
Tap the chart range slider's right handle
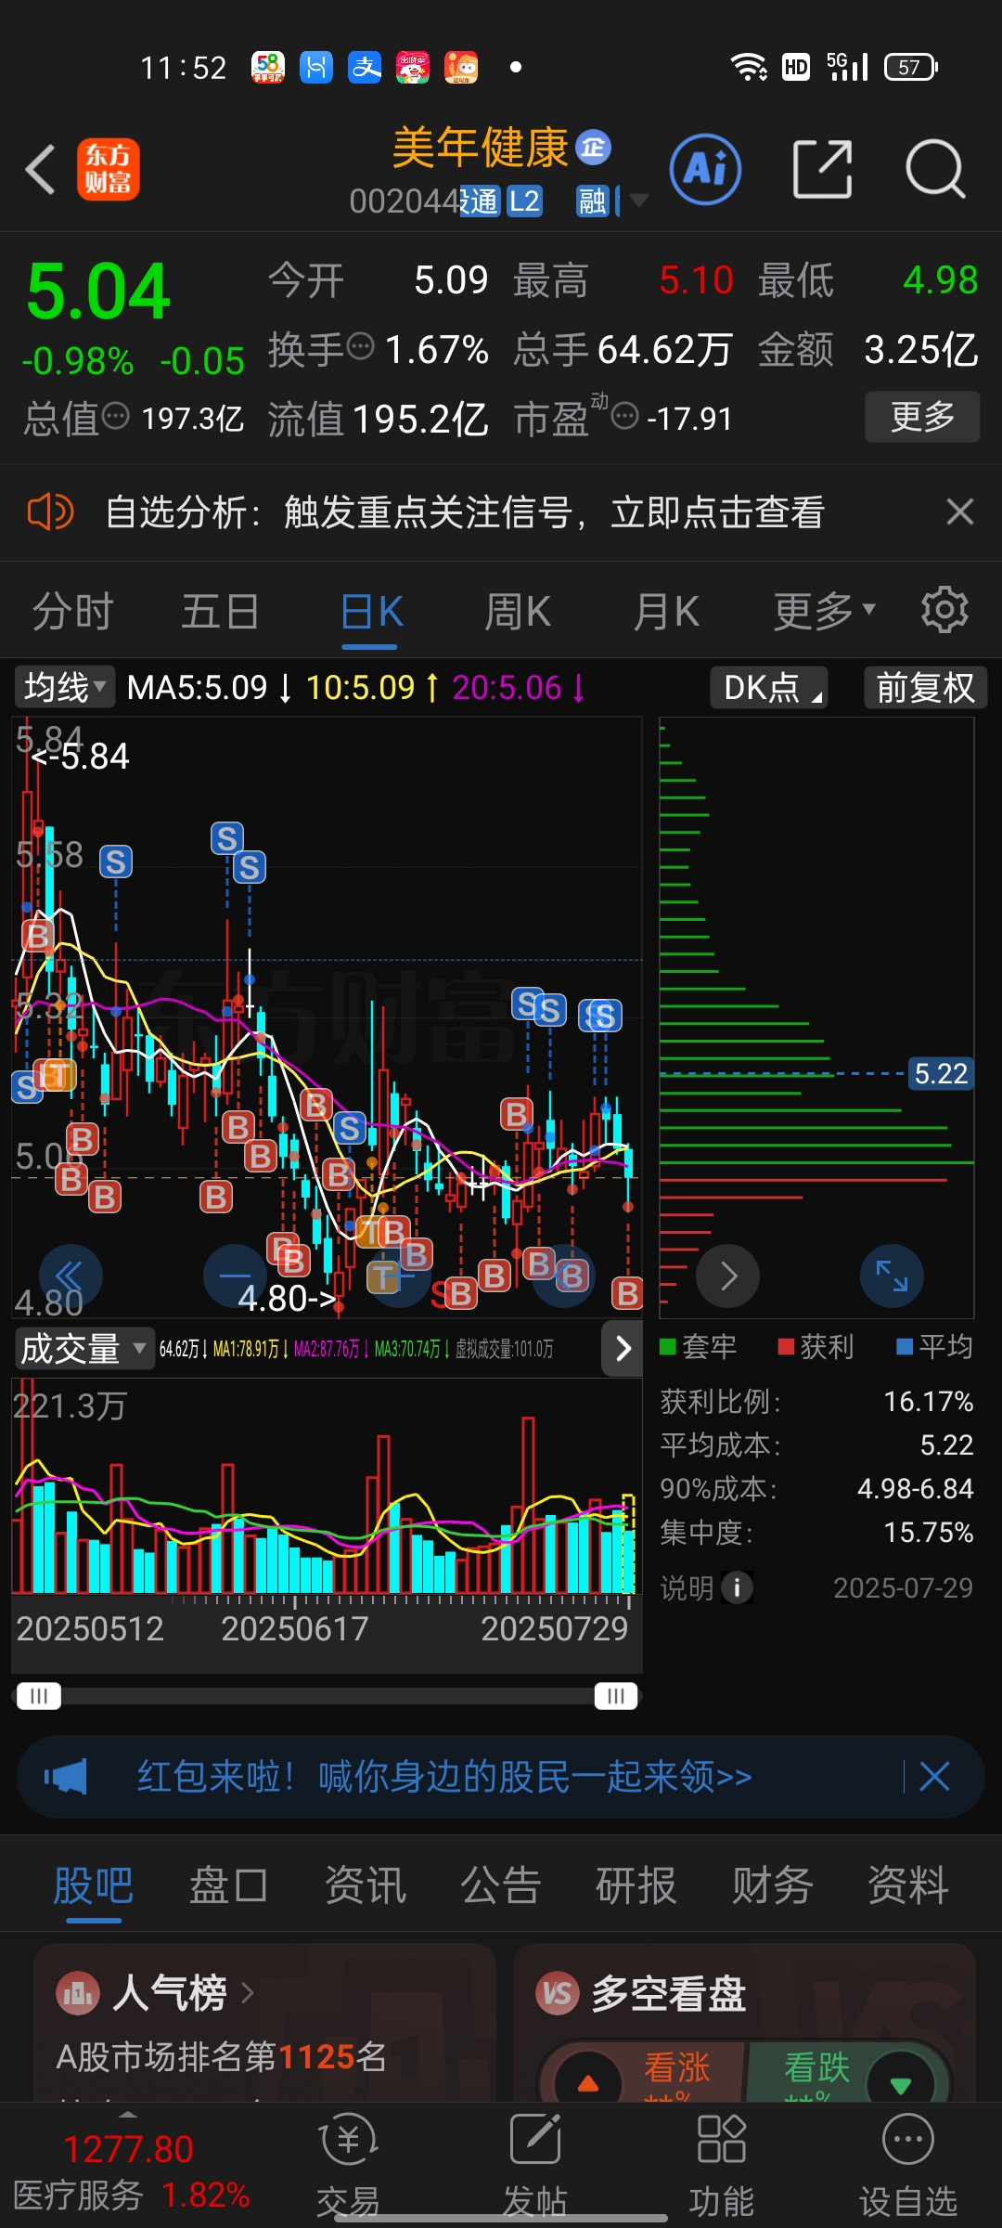[x=616, y=1696]
